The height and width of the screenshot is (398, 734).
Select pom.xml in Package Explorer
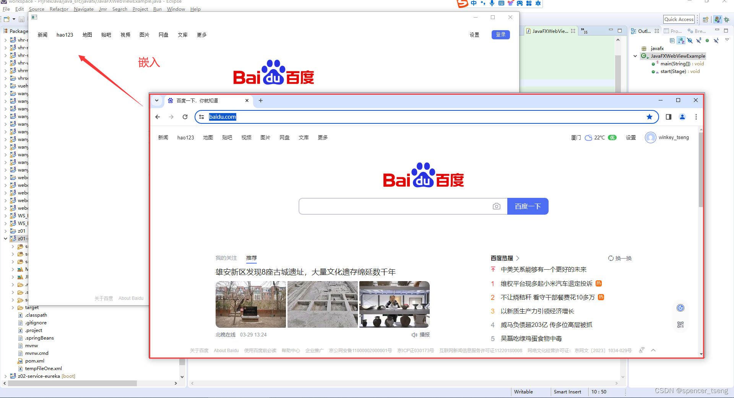(x=35, y=361)
